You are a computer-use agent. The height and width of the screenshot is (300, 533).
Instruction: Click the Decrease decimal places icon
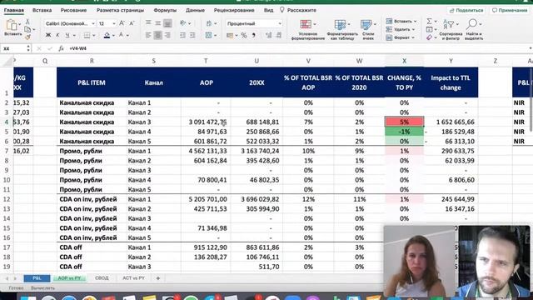point(279,35)
